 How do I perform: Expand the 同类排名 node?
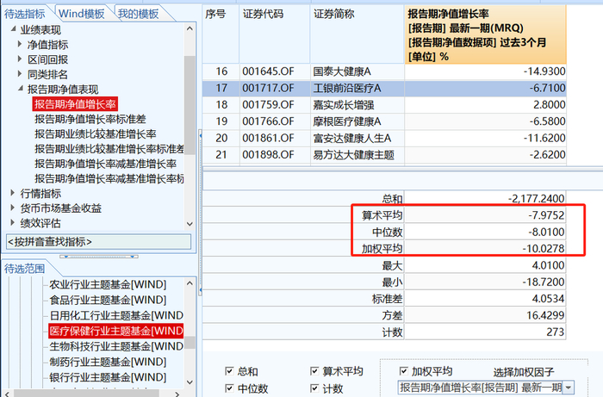coord(20,73)
